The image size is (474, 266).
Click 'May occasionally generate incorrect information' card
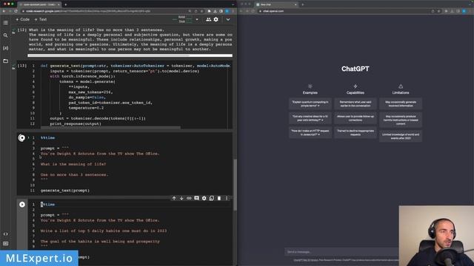(401, 104)
